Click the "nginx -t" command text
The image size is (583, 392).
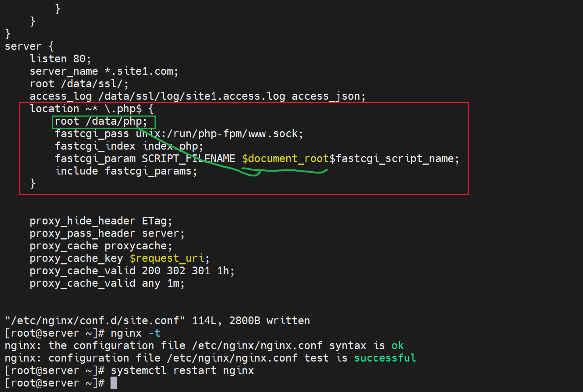click(x=135, y=333)
